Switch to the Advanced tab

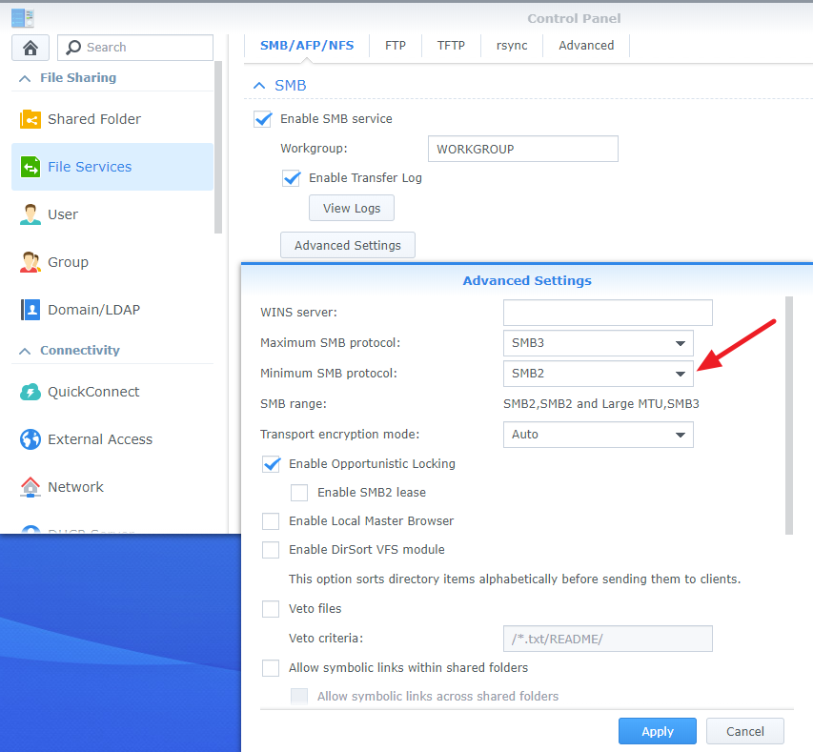click(x=586, y=46)
